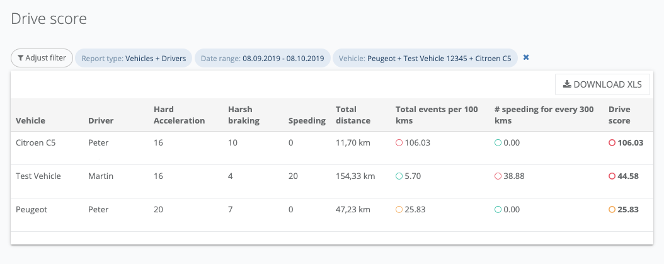The height and width of the screenshot is (264, 664).
Task: Click the 11,70 km distance value
Action: (x=353, y=143)
